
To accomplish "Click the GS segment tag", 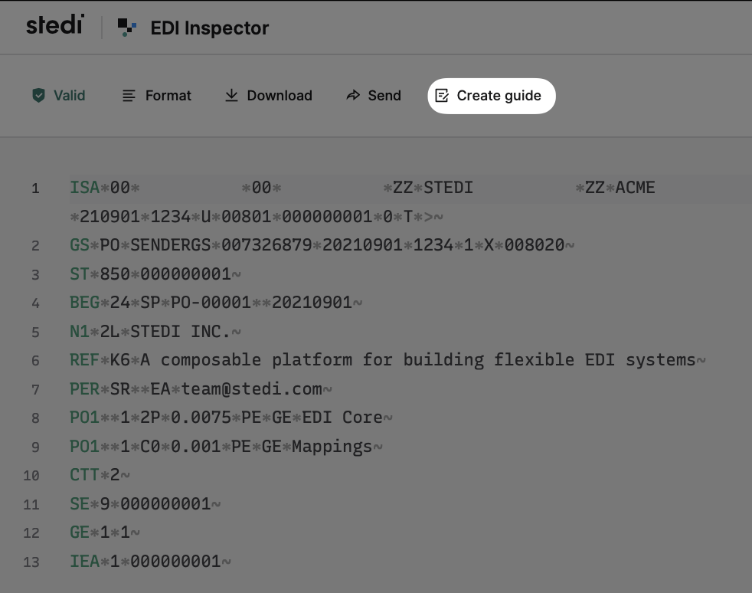I will 80,245.
